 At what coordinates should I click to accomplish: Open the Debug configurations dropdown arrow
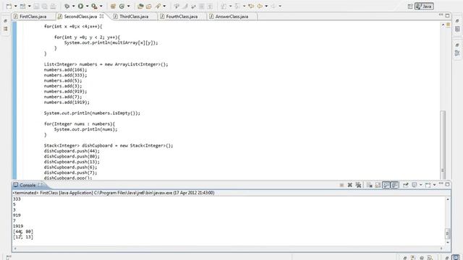73,6
